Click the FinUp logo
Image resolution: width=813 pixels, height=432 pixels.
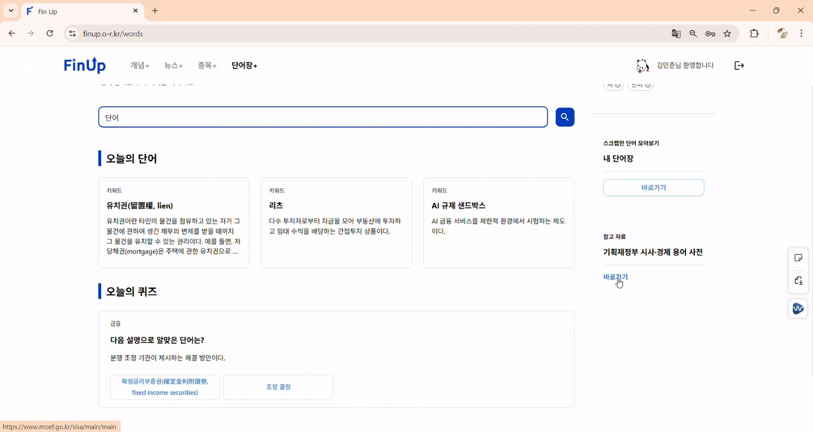(84, 65)
